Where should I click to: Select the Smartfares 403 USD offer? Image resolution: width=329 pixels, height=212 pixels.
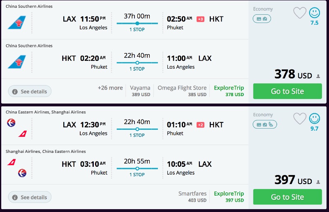[x=192, y=197]
